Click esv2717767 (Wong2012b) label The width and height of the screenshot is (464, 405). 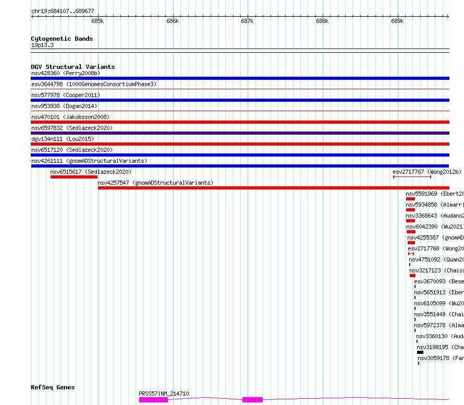(427, 172)
